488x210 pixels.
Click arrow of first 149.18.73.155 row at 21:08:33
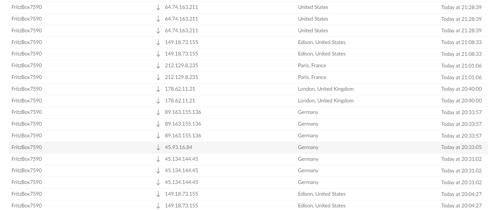(158, 42)
